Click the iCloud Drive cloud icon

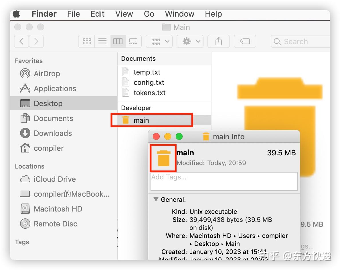point(25,179)
